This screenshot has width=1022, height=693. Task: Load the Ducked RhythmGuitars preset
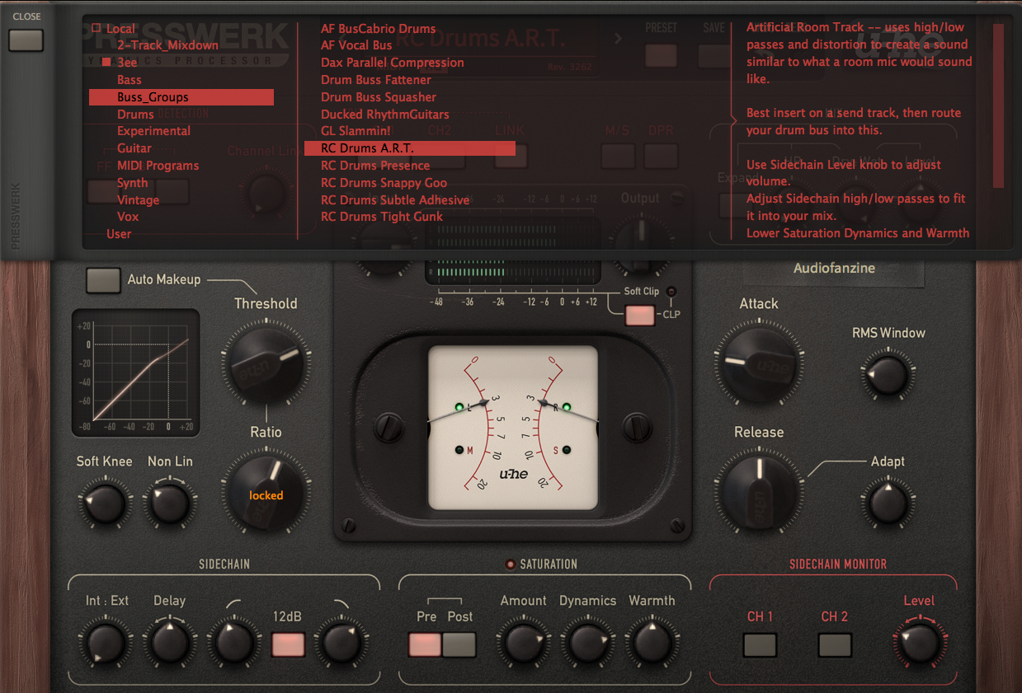[x=384, y=115]
